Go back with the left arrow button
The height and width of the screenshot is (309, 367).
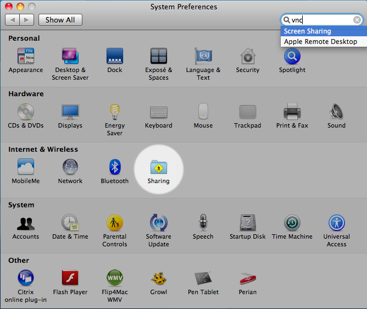click(x=13, y=20)
